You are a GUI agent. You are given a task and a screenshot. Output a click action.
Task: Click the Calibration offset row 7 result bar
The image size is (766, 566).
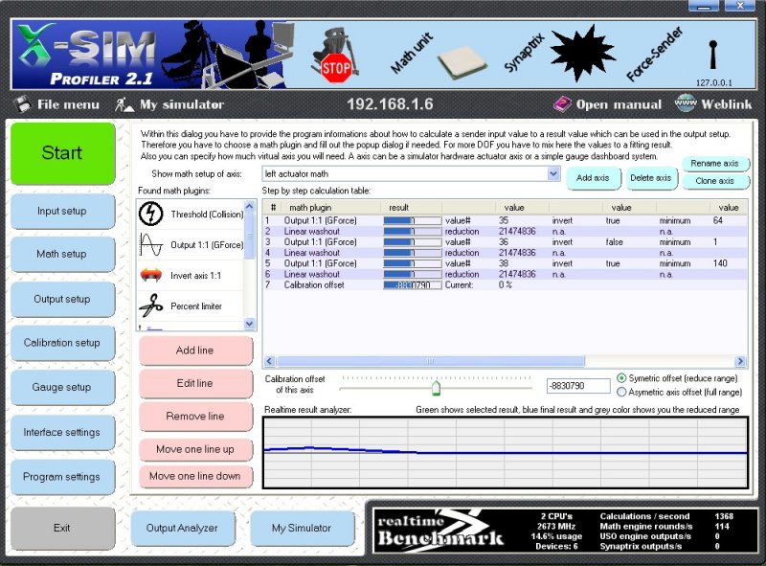click(x=412, y=285)
